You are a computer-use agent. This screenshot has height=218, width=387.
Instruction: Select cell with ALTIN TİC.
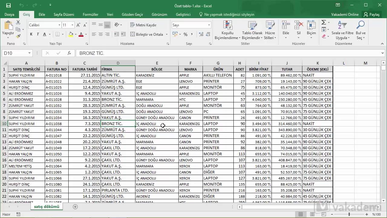pyautogui.click(x=118, y=75)
